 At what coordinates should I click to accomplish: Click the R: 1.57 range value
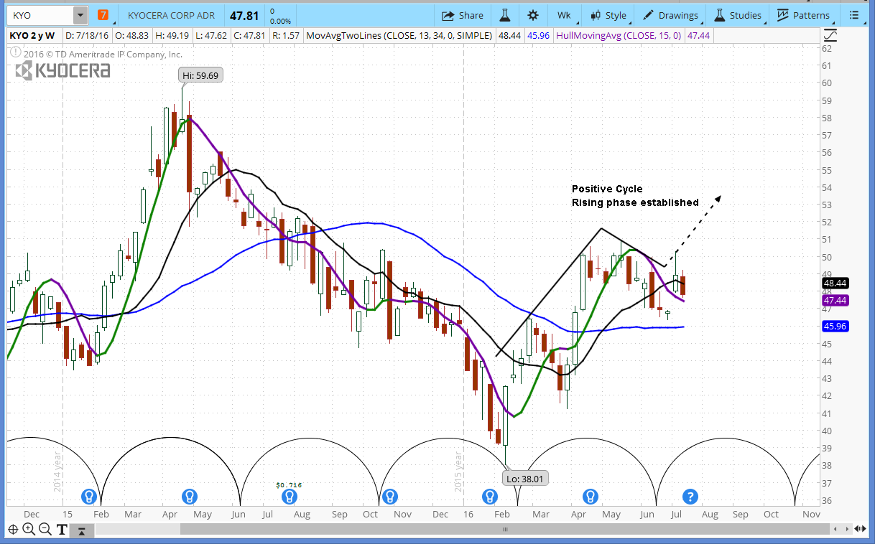(285, 34)
